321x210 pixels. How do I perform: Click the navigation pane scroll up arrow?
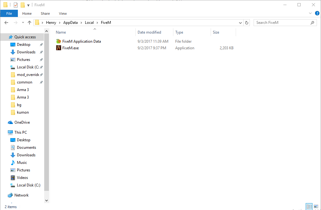tap(46, 31)
